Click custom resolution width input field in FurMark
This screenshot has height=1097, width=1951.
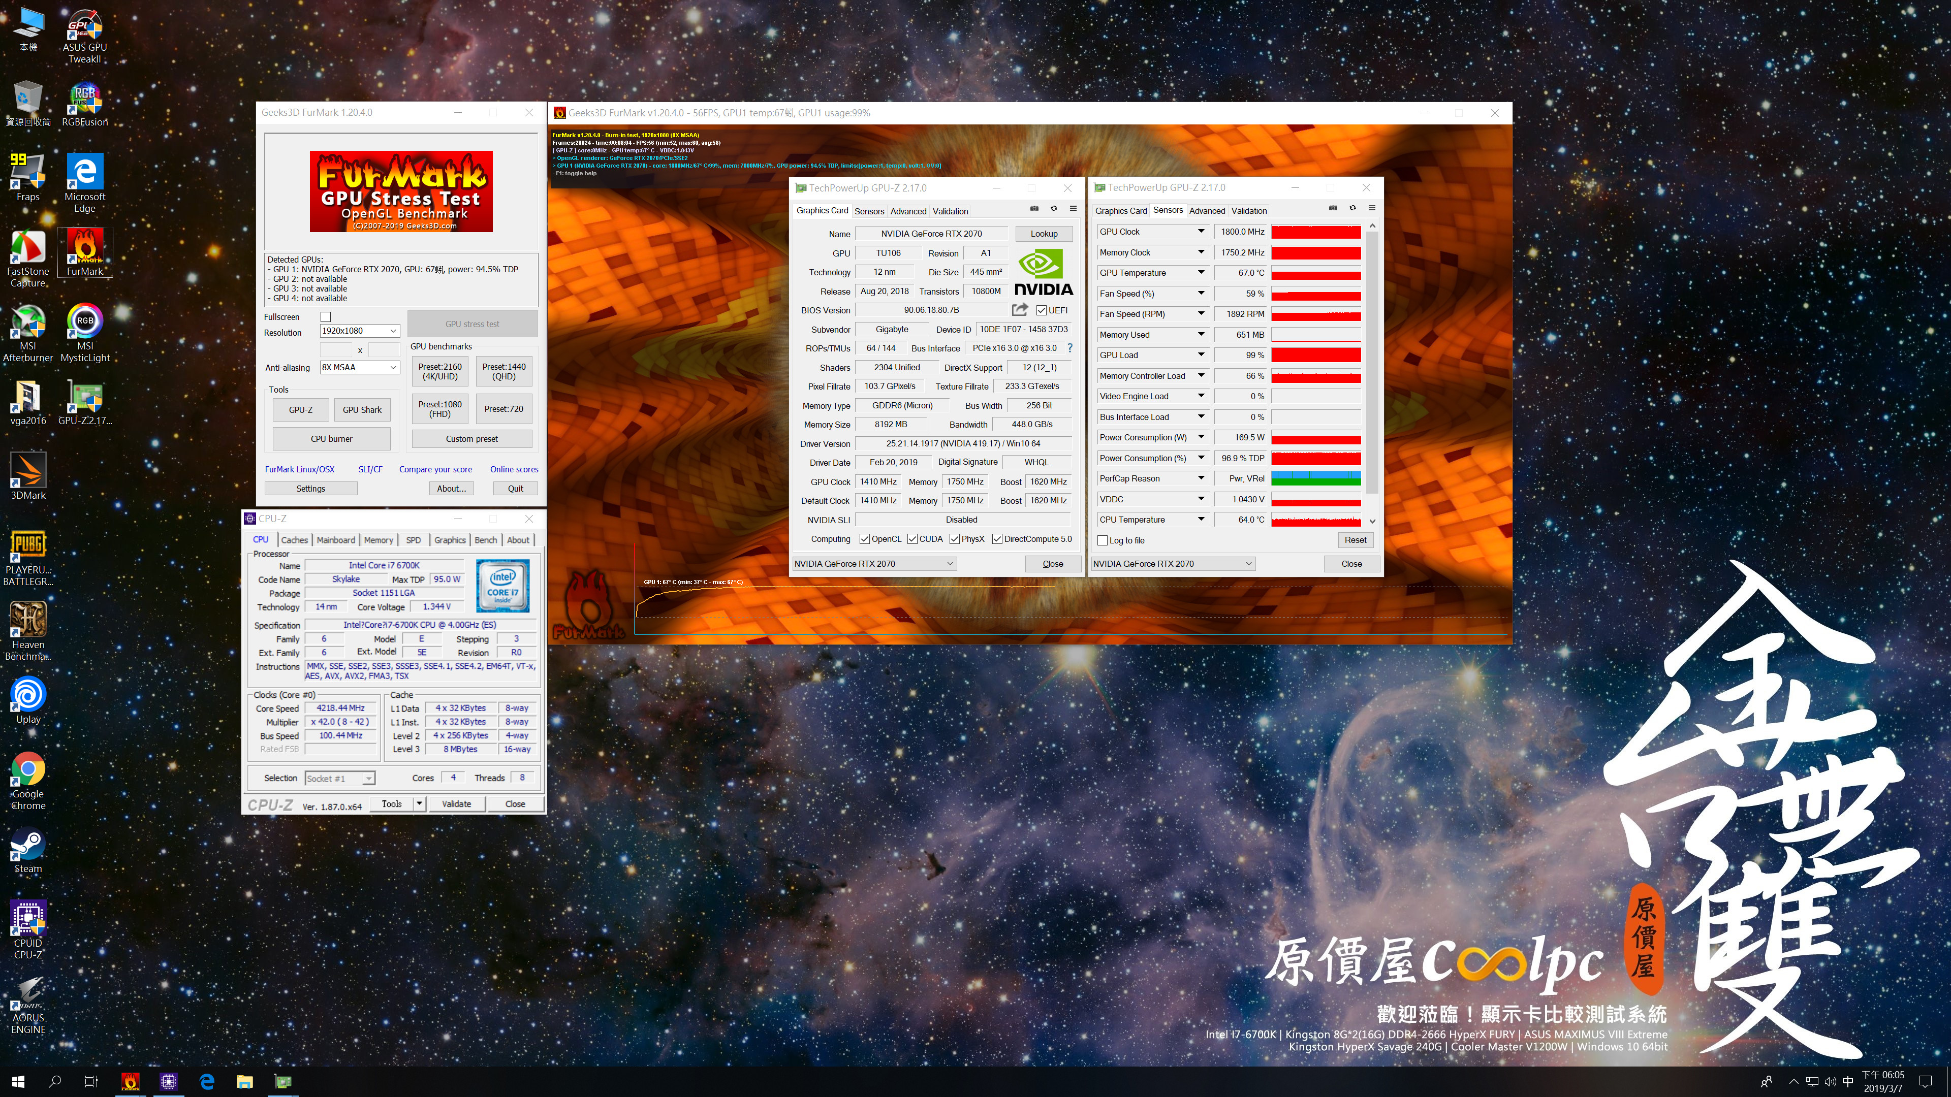336,350
